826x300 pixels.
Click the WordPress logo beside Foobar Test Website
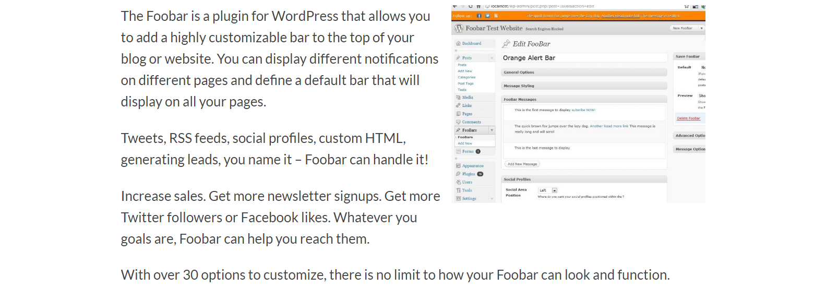point(459,28)
